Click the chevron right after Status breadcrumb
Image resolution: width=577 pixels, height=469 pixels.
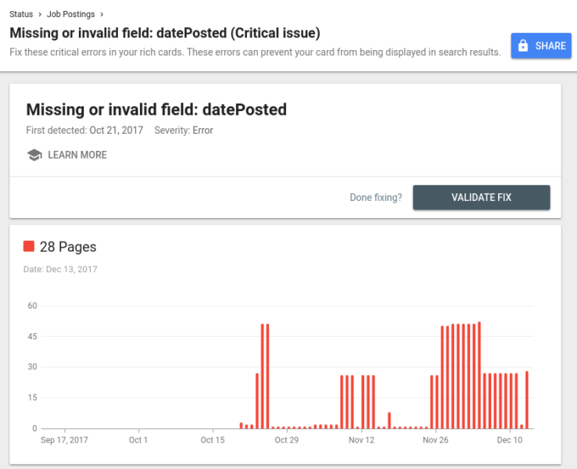(x=40, y=14)
